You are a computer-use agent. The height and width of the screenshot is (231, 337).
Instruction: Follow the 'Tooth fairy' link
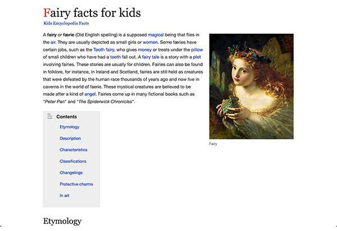point(104,50)
